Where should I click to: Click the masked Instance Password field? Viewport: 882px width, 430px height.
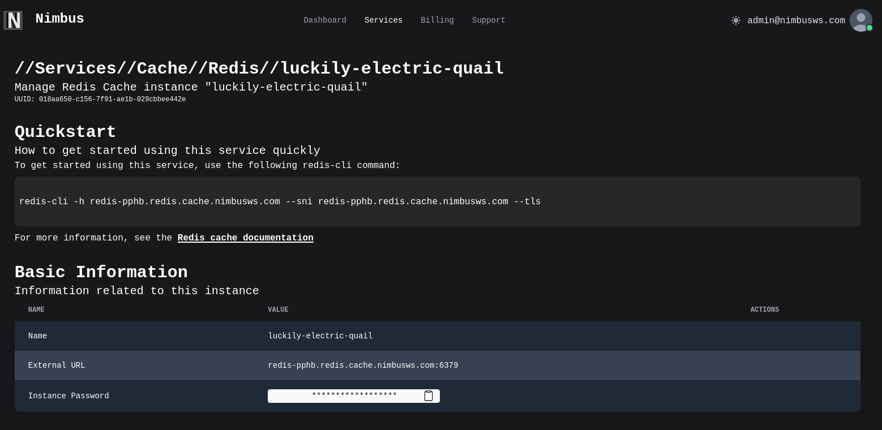[354, 396]
